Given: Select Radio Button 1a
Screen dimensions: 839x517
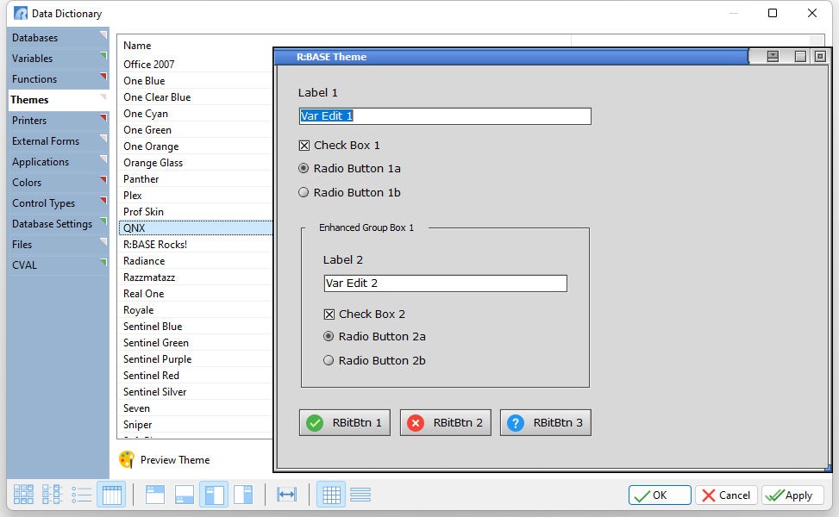Looking at the screenshot, I should (x=304, y=168).
